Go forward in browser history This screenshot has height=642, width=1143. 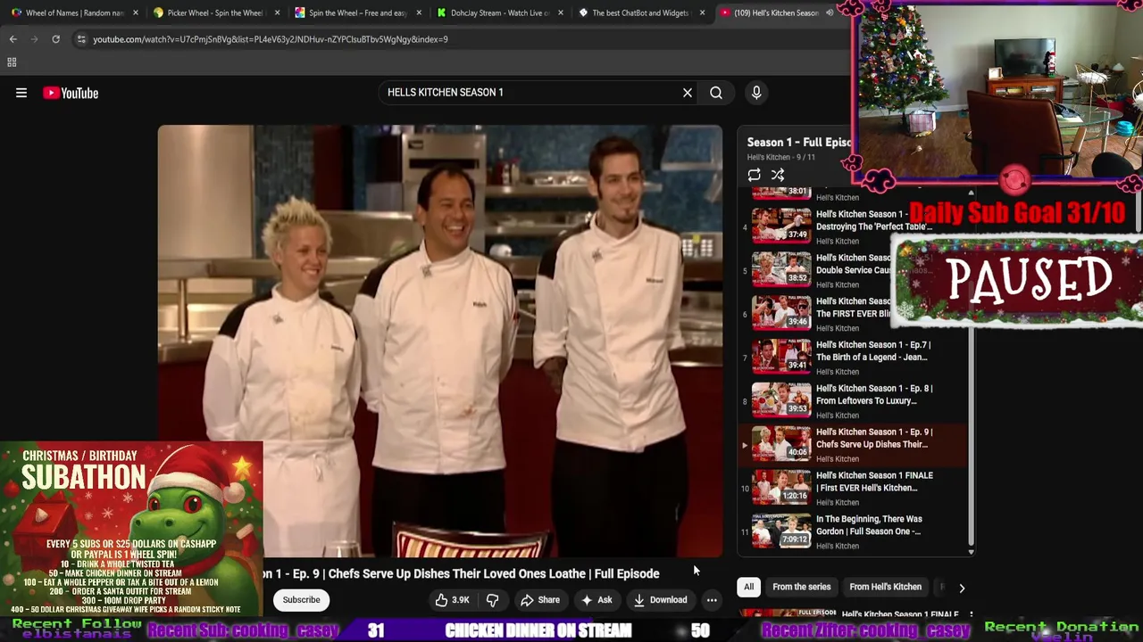[34, 39]
